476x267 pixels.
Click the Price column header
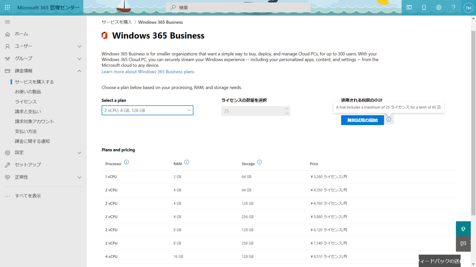pyautogui.click(x=314, y=164)
